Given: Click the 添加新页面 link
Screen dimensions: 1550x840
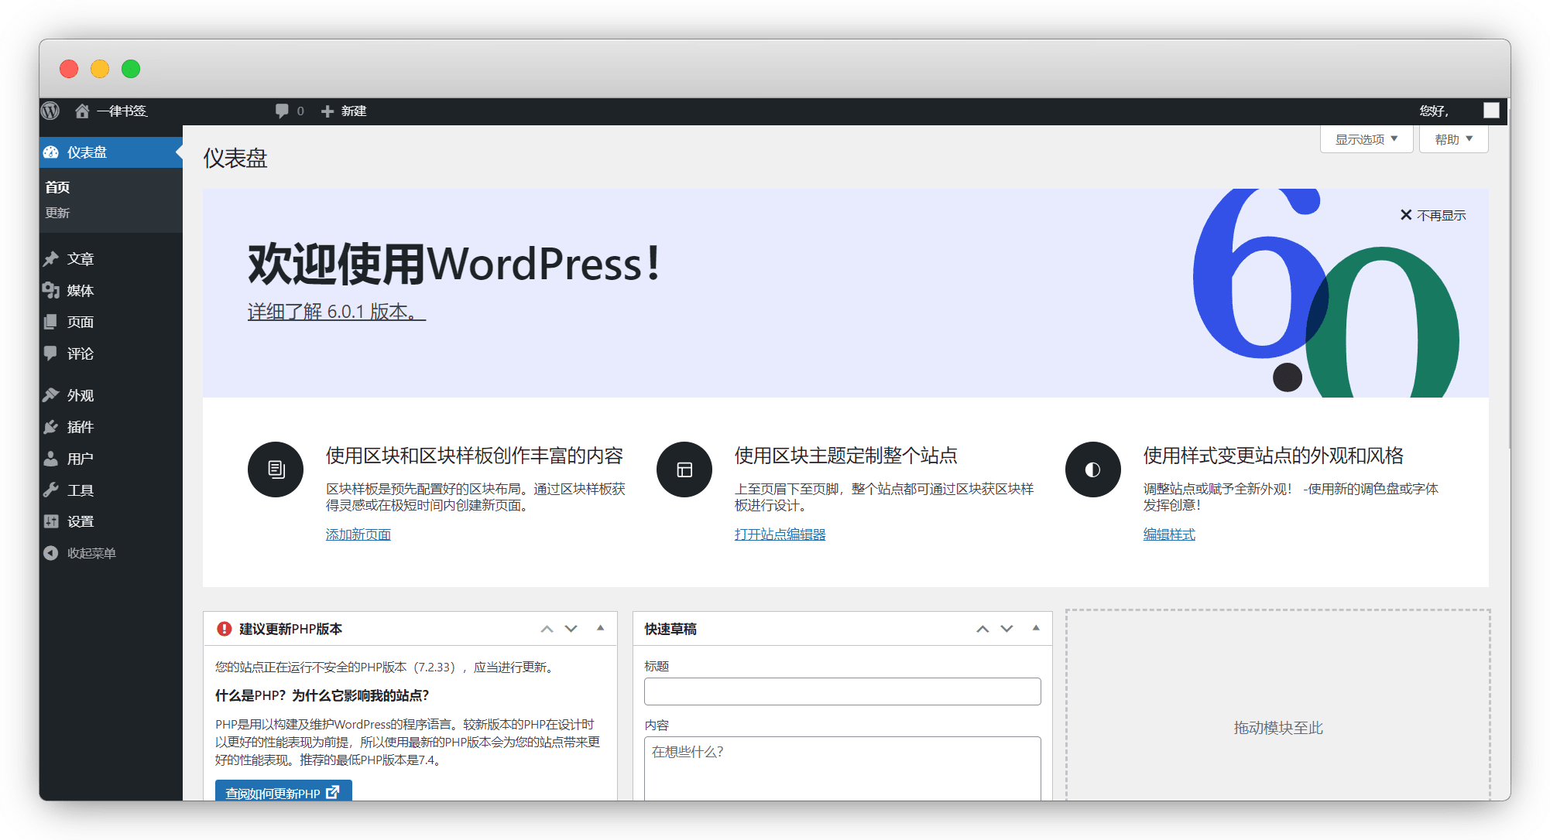Looking at the screenshot, I should point(358,534).
